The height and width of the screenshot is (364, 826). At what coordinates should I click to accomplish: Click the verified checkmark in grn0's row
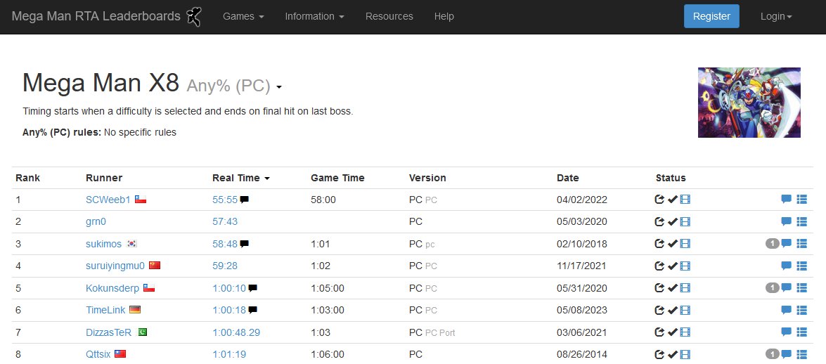point(672,222)
